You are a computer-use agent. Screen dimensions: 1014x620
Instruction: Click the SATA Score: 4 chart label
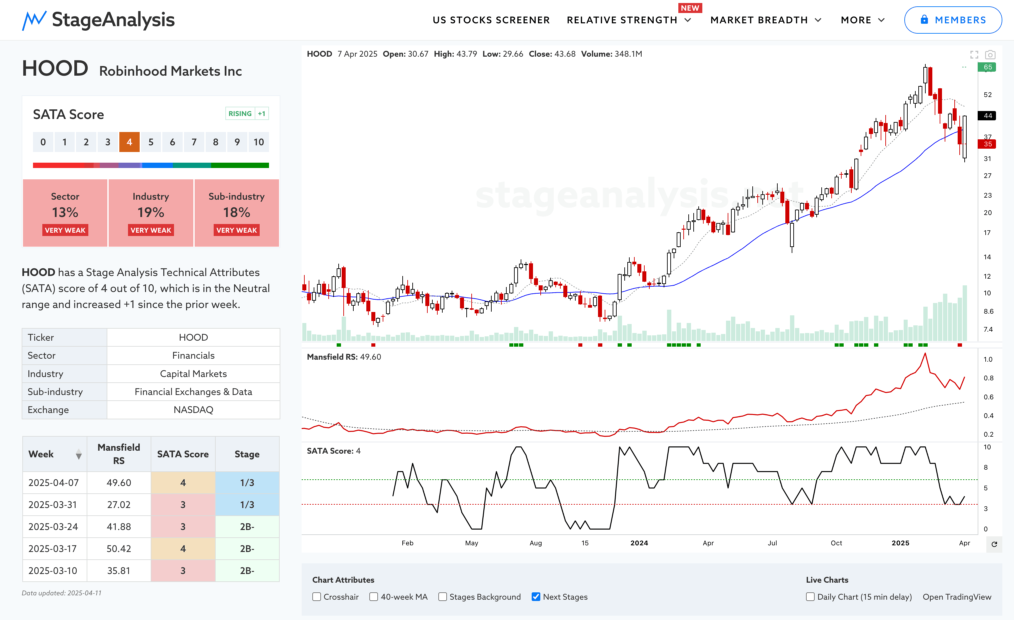(x=334, y=451)
